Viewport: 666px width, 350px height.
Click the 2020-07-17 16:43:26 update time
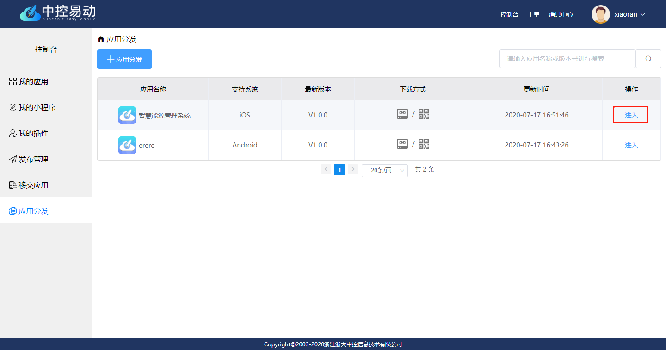point(536,145)
